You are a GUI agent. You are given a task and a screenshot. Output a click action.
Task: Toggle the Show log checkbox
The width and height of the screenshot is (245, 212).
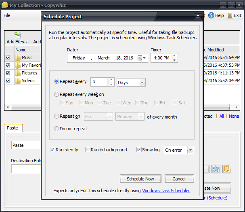point(139,150)
